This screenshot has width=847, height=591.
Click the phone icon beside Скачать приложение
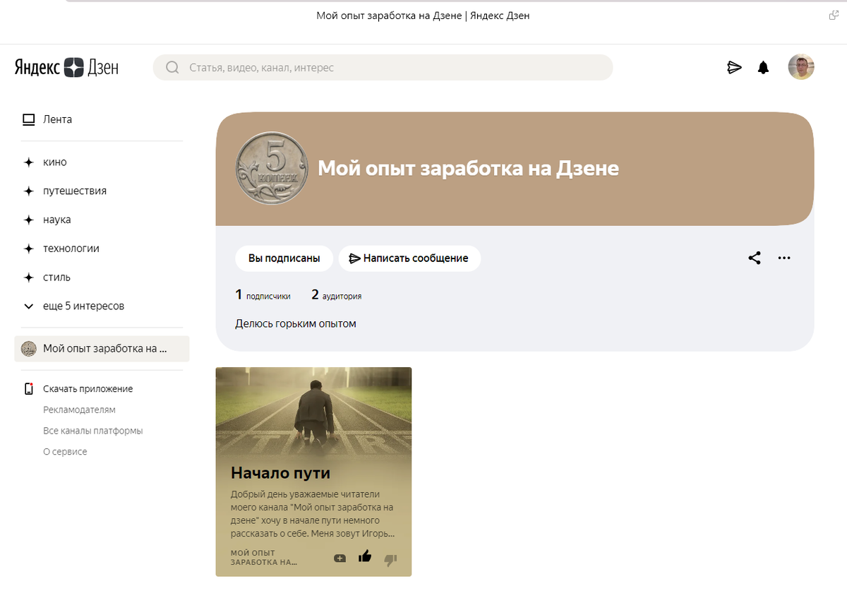[29, 389]
